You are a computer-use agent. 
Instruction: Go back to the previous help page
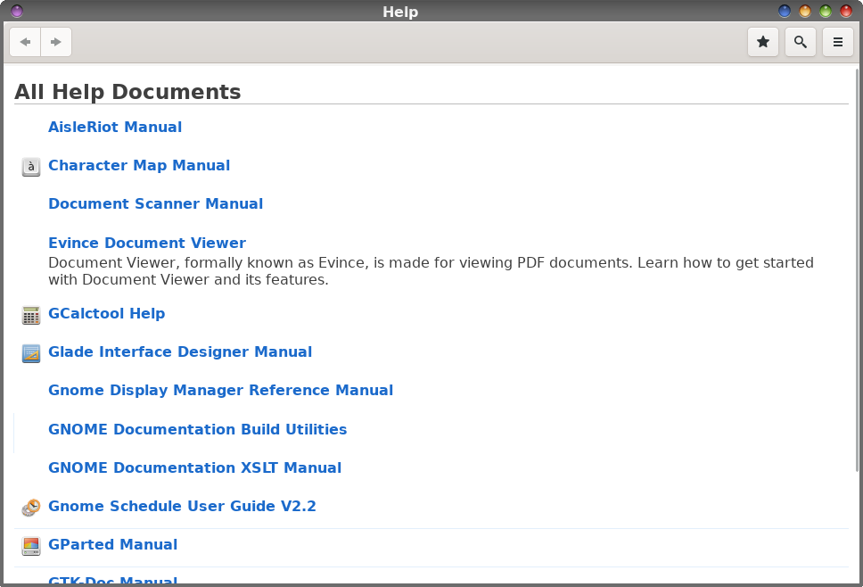coord(25,42)
